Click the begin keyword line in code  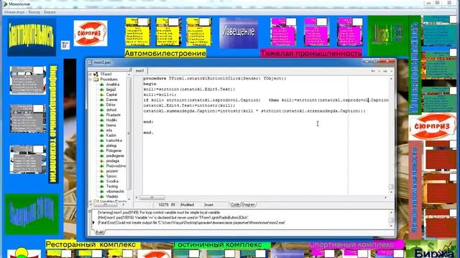click(149, 84)
